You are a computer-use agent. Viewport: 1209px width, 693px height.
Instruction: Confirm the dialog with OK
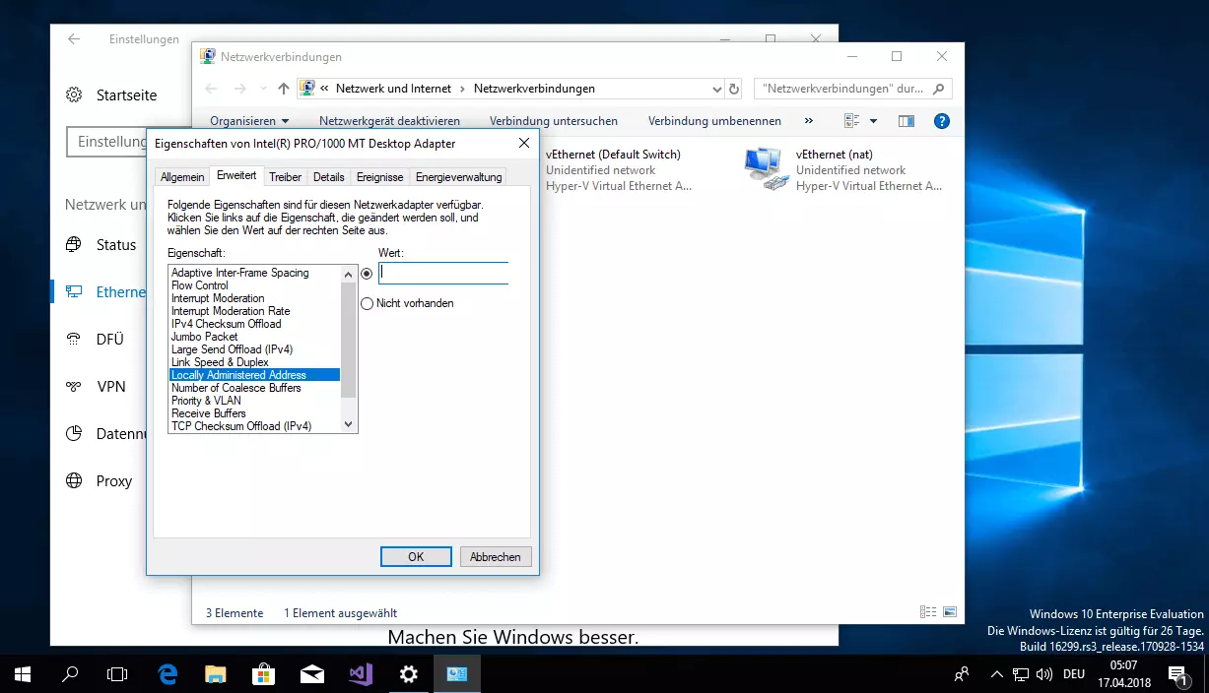click(x=416, y=557)
